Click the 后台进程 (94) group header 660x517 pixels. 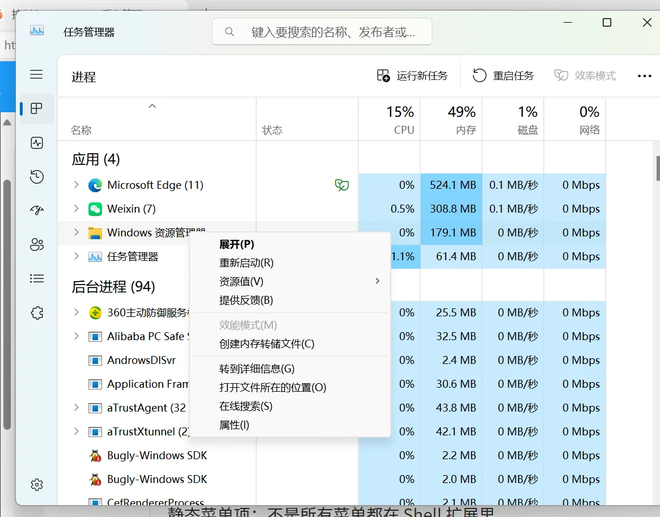click(x=113, y=286)
